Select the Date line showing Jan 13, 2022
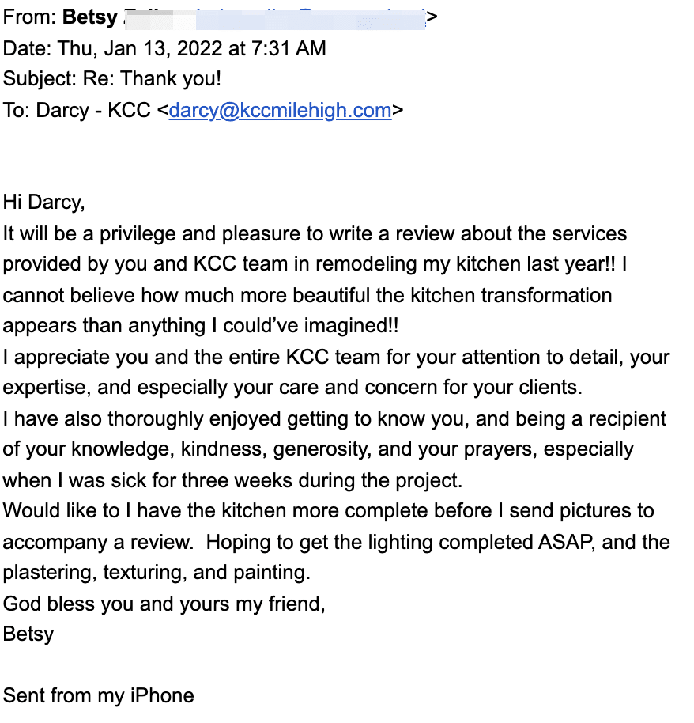The image size is (694, 723). tap(164, 47)
